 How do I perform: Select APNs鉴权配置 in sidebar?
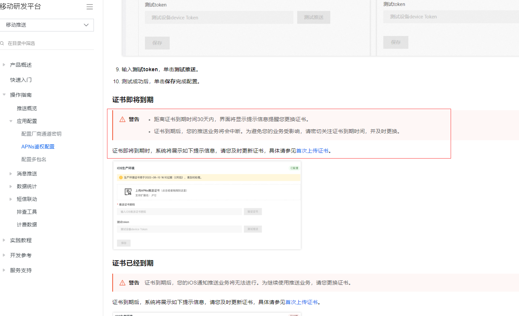click(x=38, y=147)
